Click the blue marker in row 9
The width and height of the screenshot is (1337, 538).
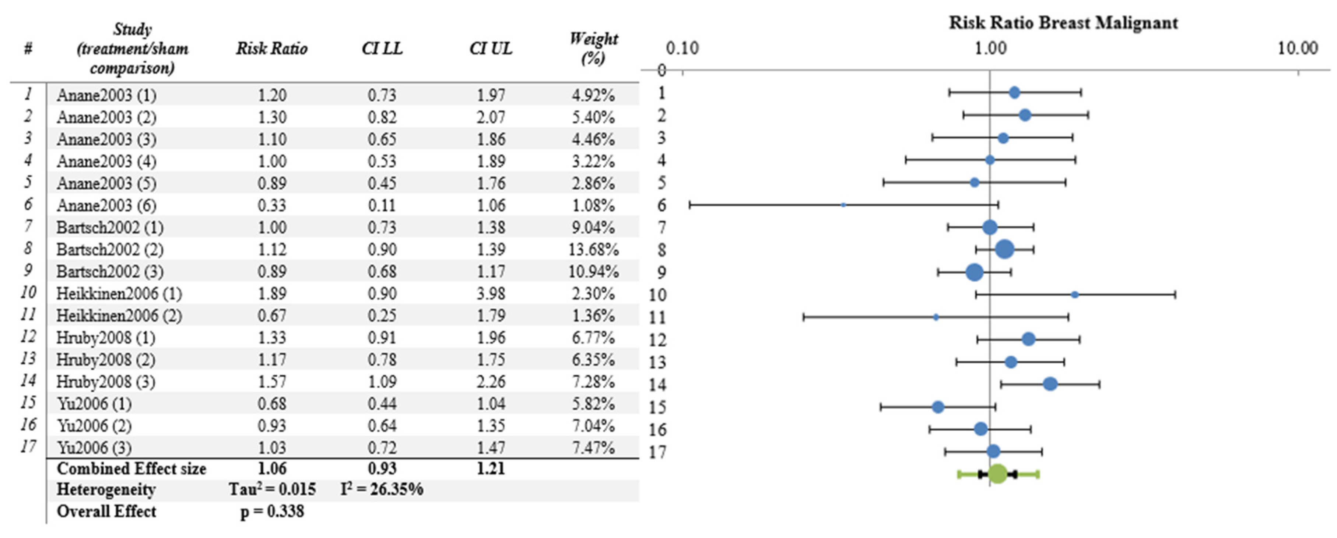click(975, 272)
